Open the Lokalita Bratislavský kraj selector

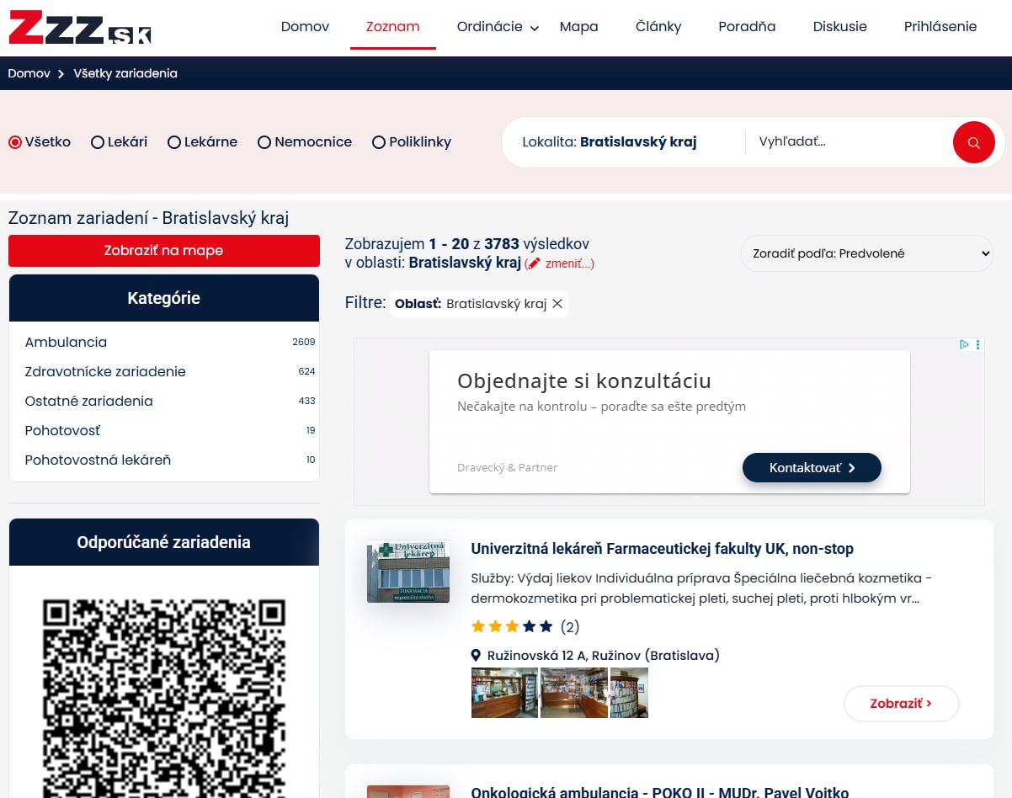tap(610, 141)
